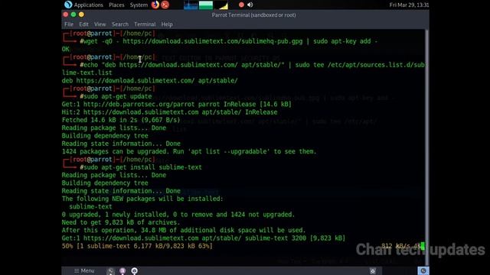Viewport: 490px width, 275px height.
Task: Click the '50% [1 sublime-text' progress line
Action: 137,246
